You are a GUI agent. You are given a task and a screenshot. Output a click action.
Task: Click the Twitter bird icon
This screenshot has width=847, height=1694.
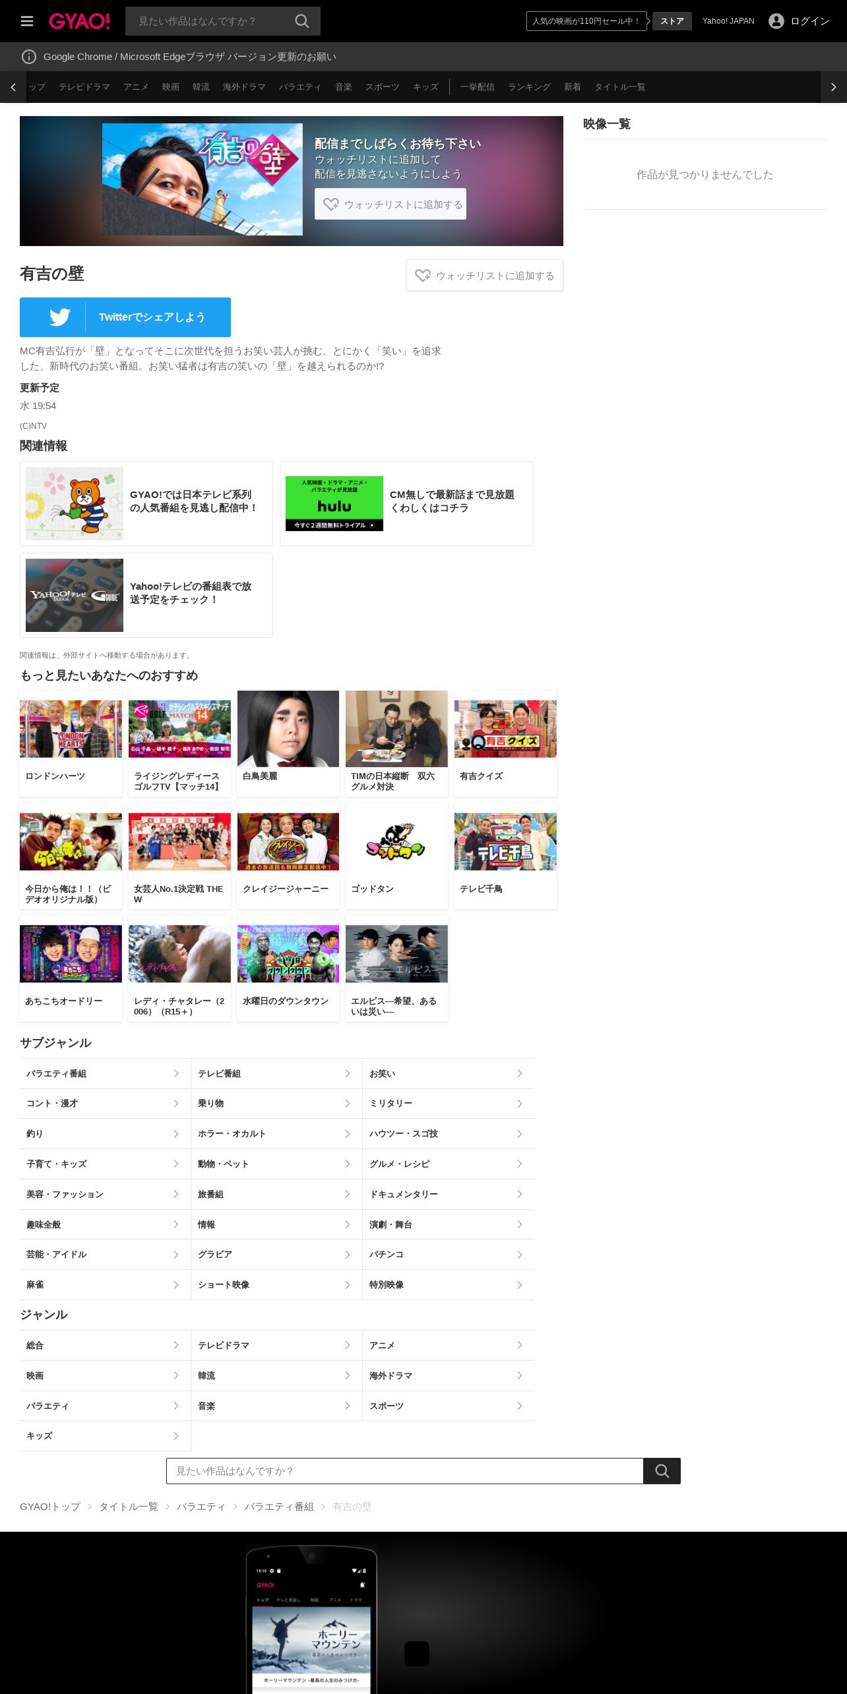60,317
